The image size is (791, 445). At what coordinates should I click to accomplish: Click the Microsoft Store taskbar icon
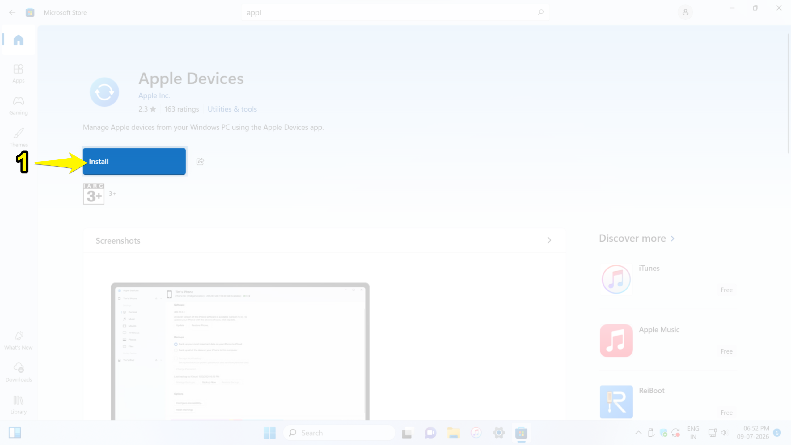(521, 433)
